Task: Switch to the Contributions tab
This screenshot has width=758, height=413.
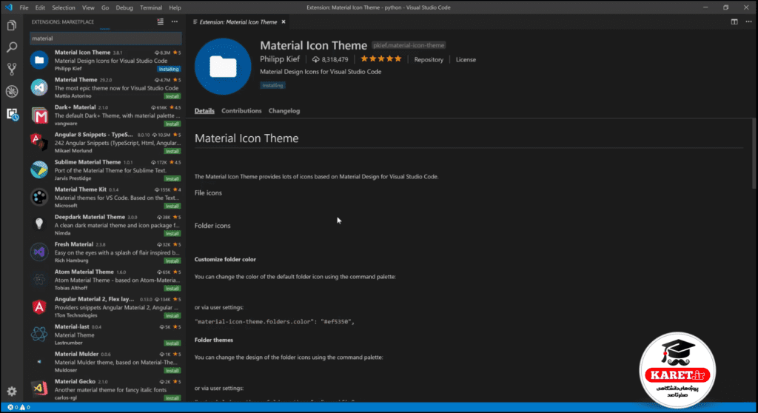Action: 241,111
